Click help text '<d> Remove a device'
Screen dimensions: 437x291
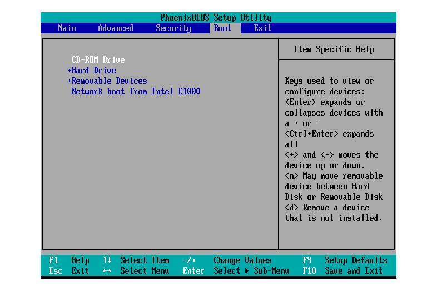click(x=327, y=208)
